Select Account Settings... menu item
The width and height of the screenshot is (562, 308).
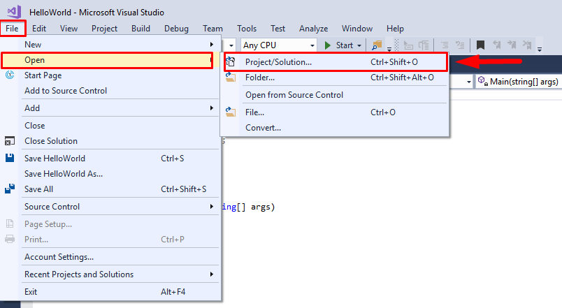click(x=110, y=257)
